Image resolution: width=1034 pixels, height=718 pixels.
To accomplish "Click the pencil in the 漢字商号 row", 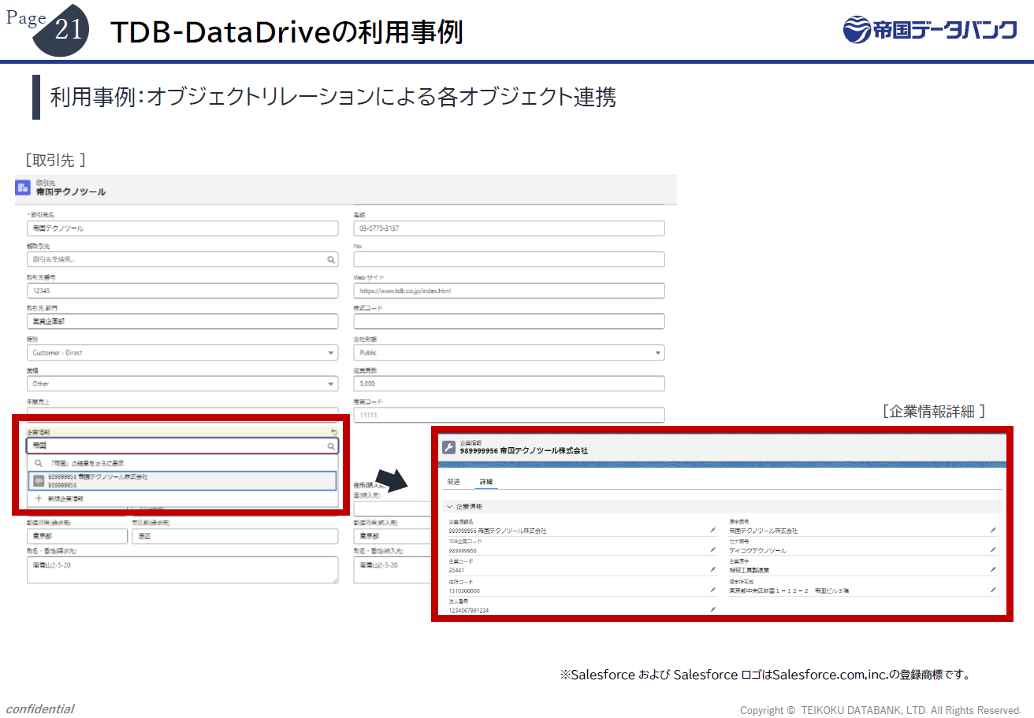I will pos(993,530).
